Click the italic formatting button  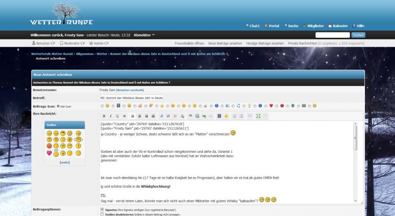[111, 116]
